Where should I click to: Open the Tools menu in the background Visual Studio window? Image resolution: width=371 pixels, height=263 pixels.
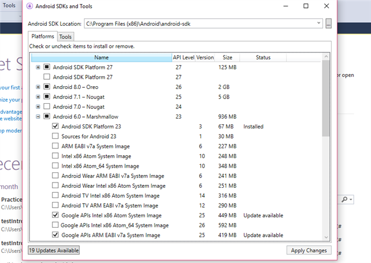(x=9, y=6)
